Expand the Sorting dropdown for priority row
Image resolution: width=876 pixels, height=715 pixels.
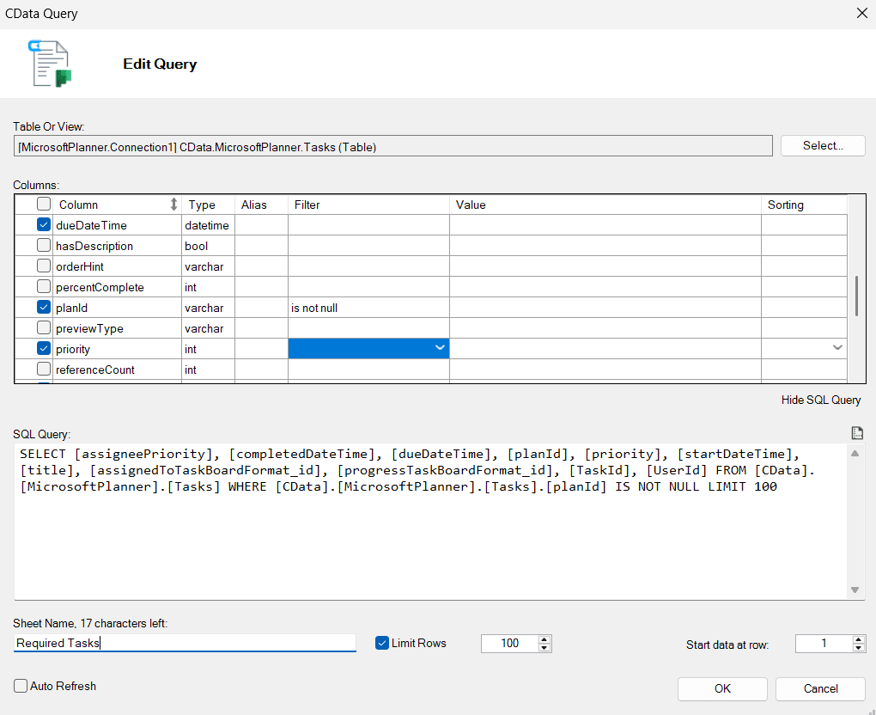(837, 348)
